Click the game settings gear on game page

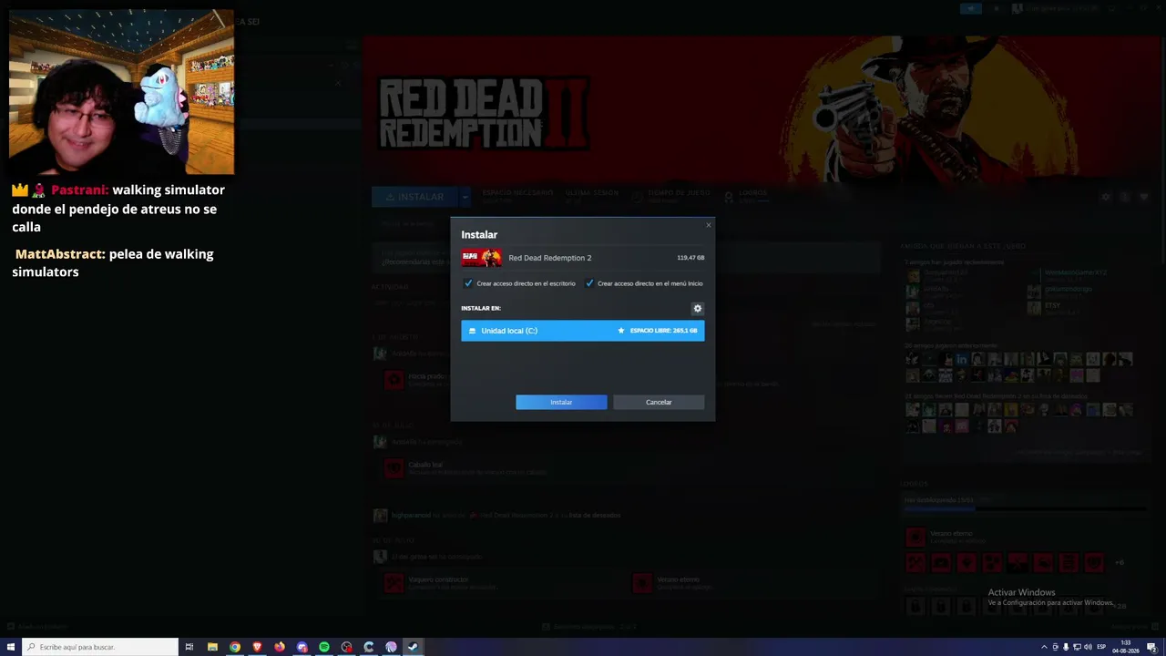point(1106,197)
